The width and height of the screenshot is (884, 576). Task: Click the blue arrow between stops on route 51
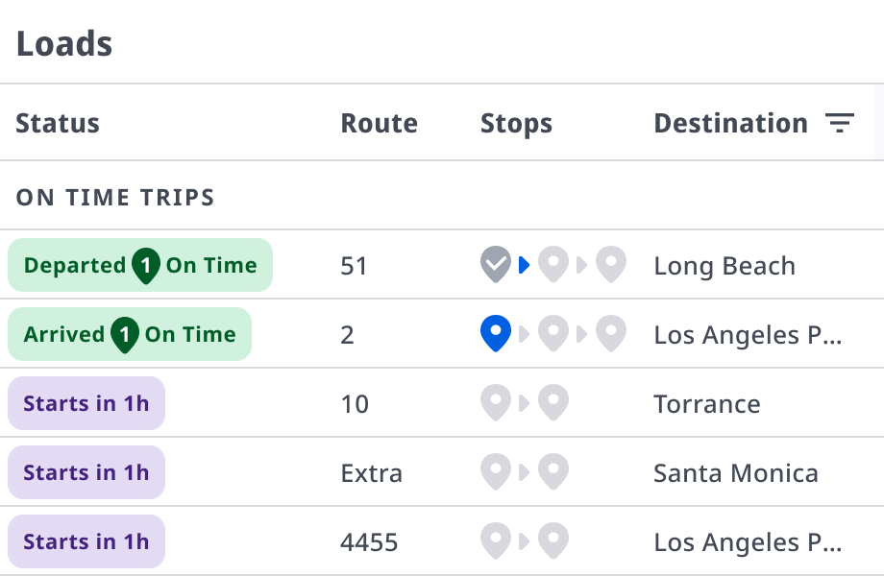(x=525, y=265)
